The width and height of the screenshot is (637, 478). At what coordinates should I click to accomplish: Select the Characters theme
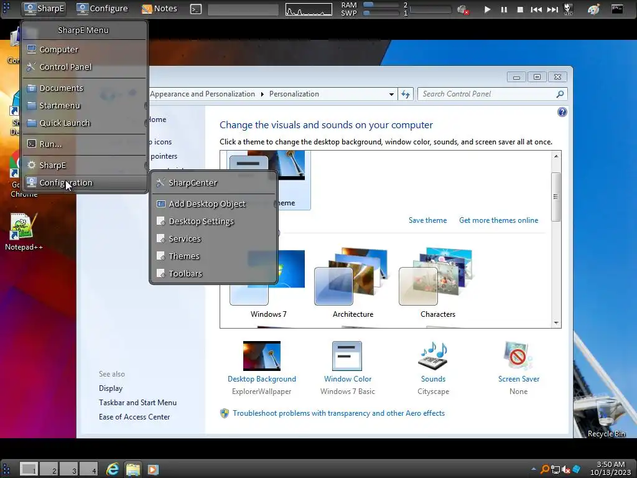pyautogui.click(x=437, y=284)
